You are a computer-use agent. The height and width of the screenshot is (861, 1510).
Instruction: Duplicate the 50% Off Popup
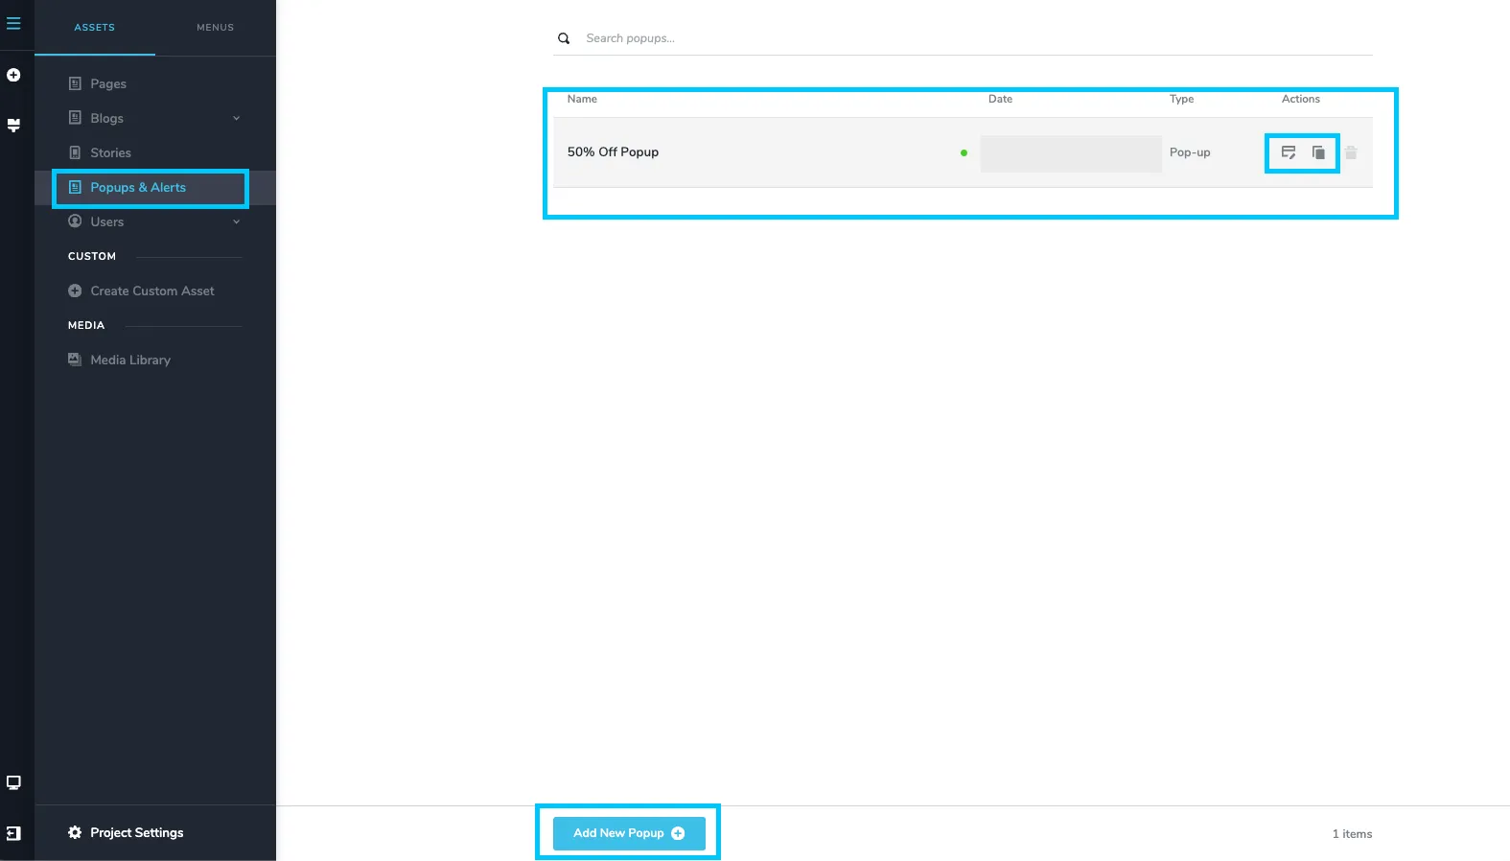coord(1318,152)
